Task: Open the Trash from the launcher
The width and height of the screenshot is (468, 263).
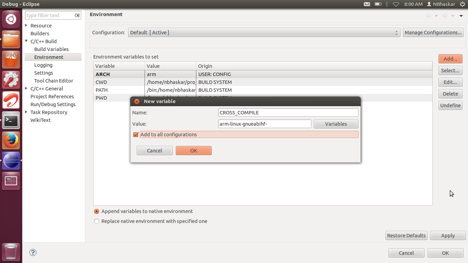Action: pyautogui.click(x=11, y=252)
